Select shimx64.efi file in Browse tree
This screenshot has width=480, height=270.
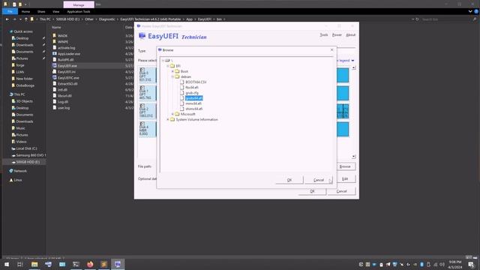point(193,109)
